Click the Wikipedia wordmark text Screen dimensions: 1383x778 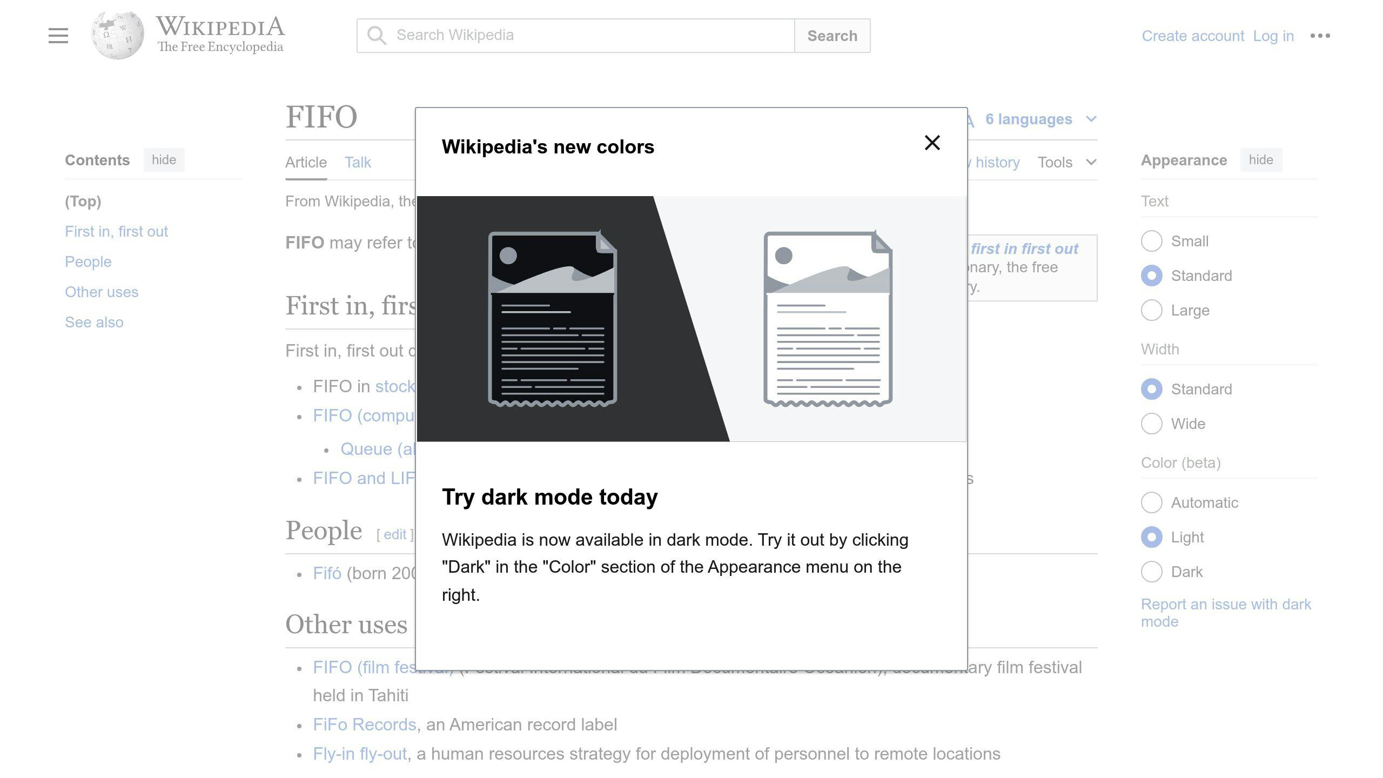[x=220, y=26]
